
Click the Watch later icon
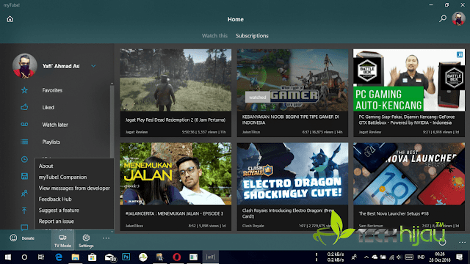(24, 125)
